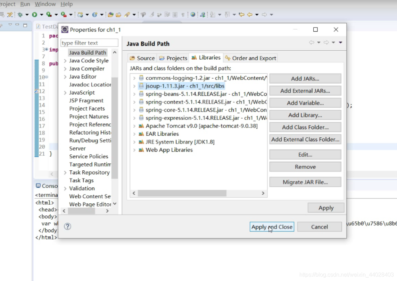Expand the EAR Libraries node
397x281 pixels.
tap(134, 134)
